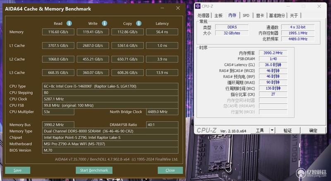
Task: Click the 循环周期 tRAS 90 时钟 value
Action: tap(273, 82)
